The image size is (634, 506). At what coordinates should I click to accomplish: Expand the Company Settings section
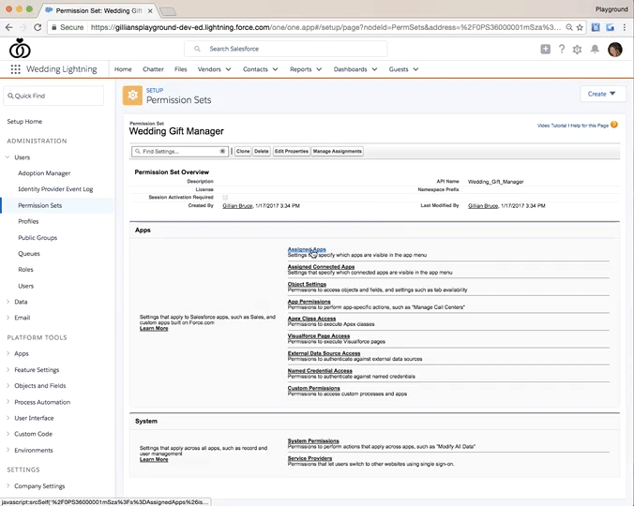tap(8, 485)
